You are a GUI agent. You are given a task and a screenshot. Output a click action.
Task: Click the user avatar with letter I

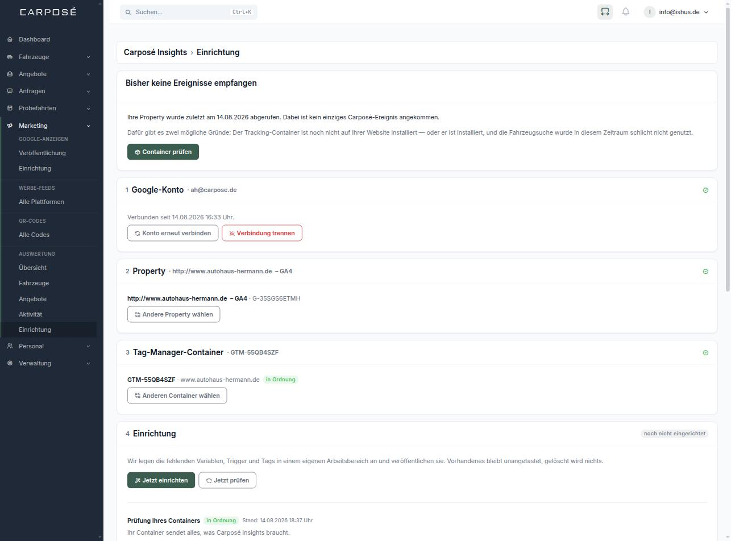tap(650, 12)
